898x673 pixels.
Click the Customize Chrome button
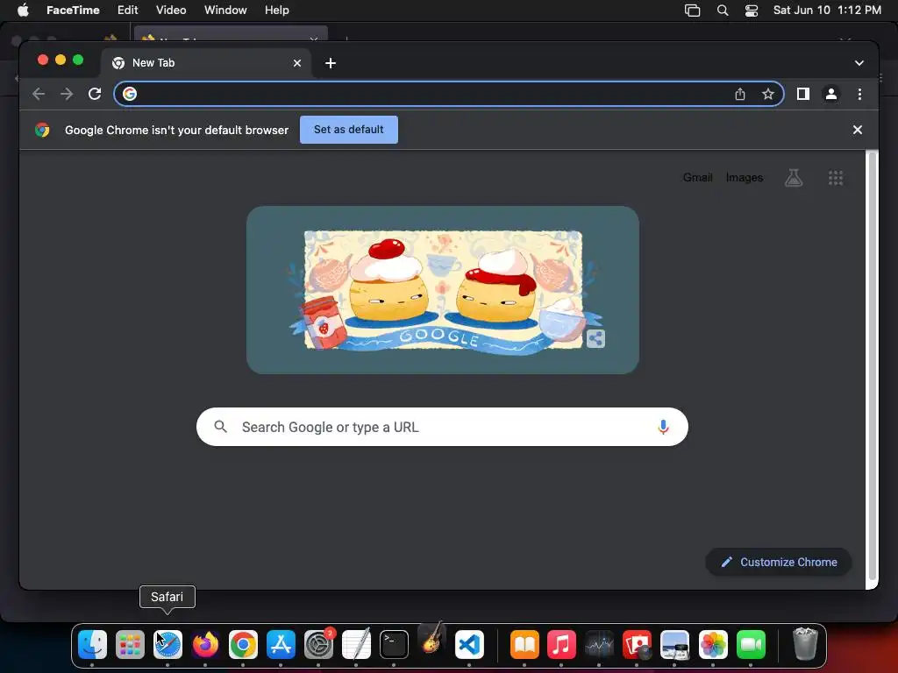(779, 562)
